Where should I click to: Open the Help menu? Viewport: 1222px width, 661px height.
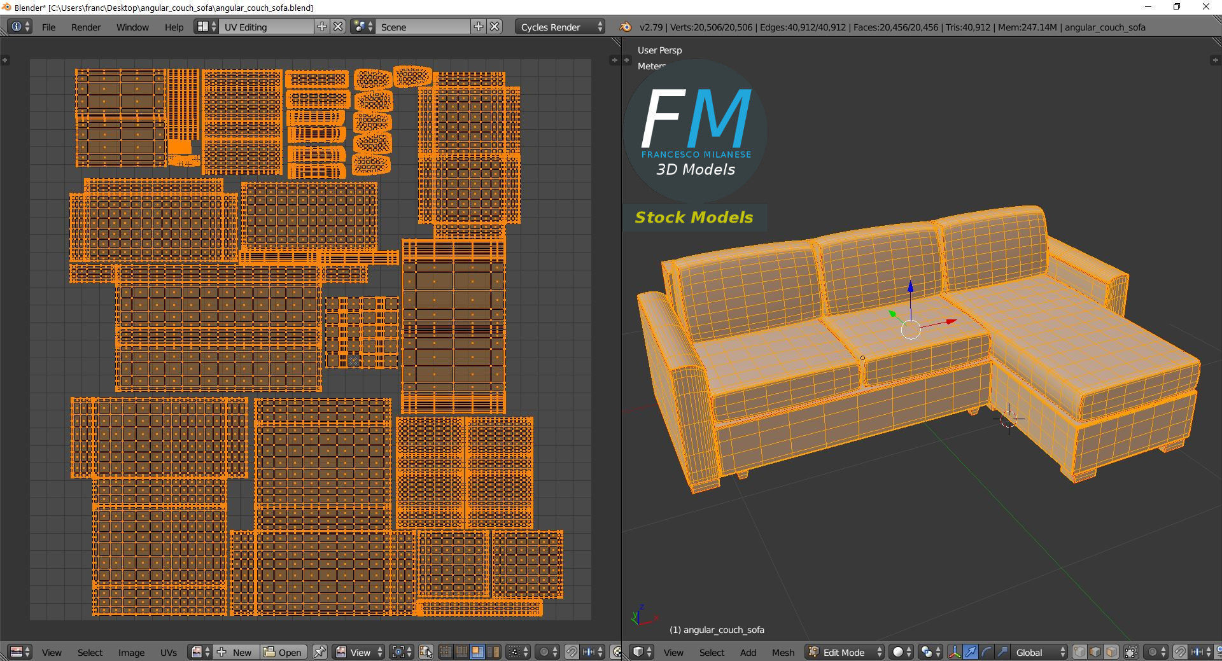[174, 27]
